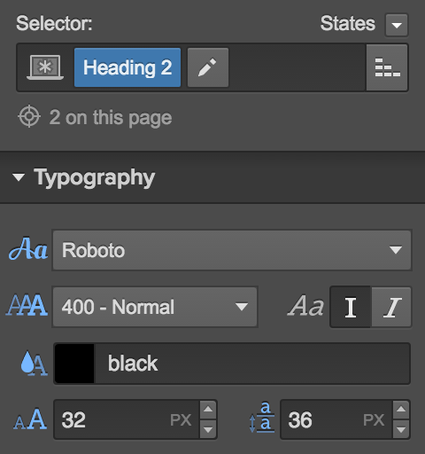Viewport: 425px width, 454px height.
Task: Click the line height icon
Action: tap(262, 418)
